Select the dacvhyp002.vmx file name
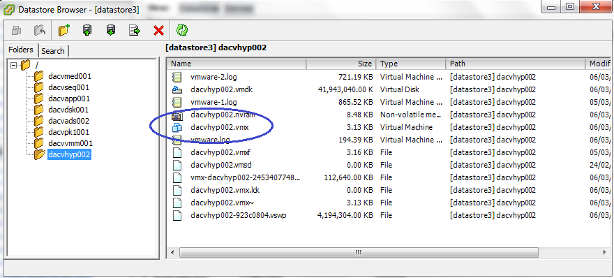 [x=220, y=127]
